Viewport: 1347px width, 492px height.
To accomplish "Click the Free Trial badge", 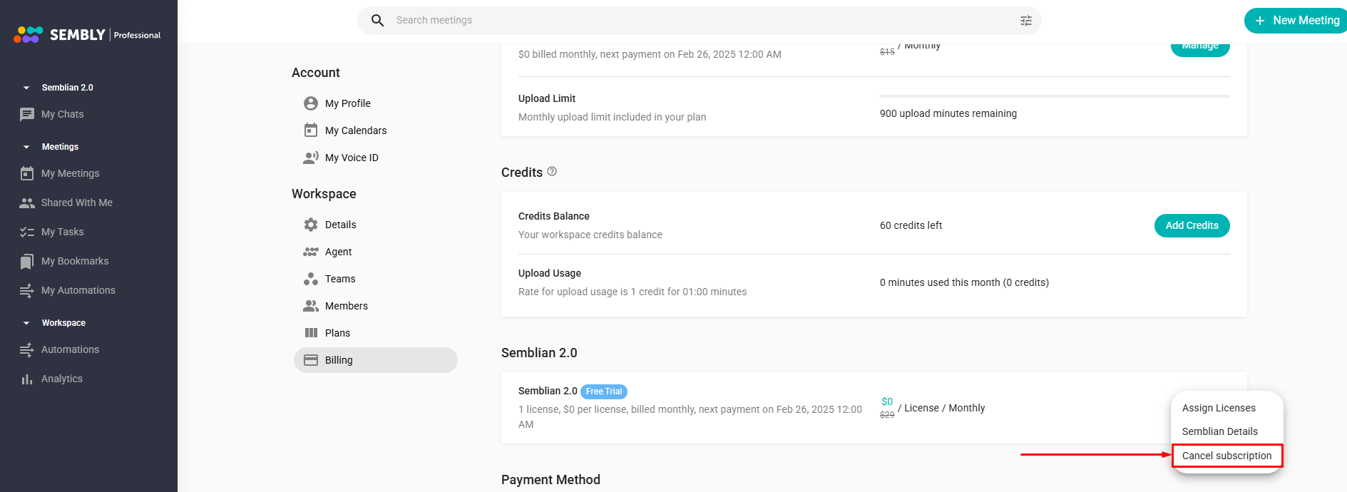I will pos(604,391).
